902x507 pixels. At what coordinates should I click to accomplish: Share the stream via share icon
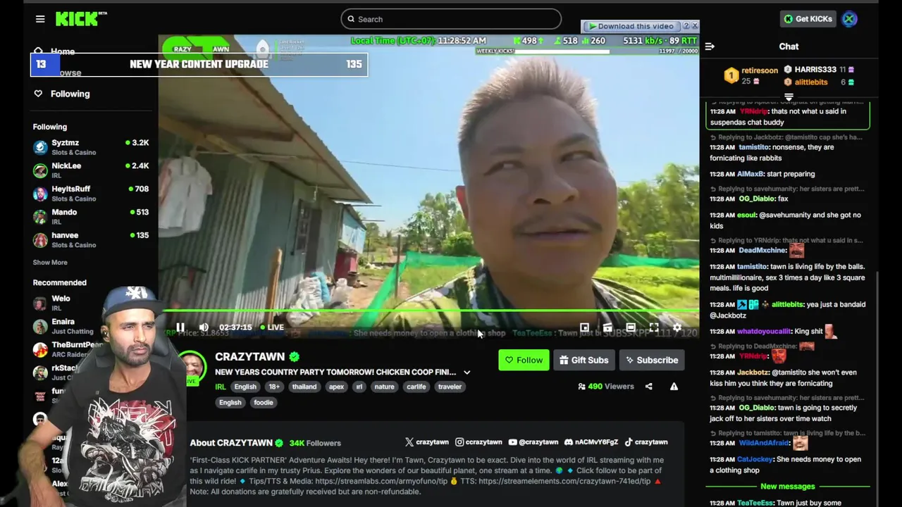point(648,387)
